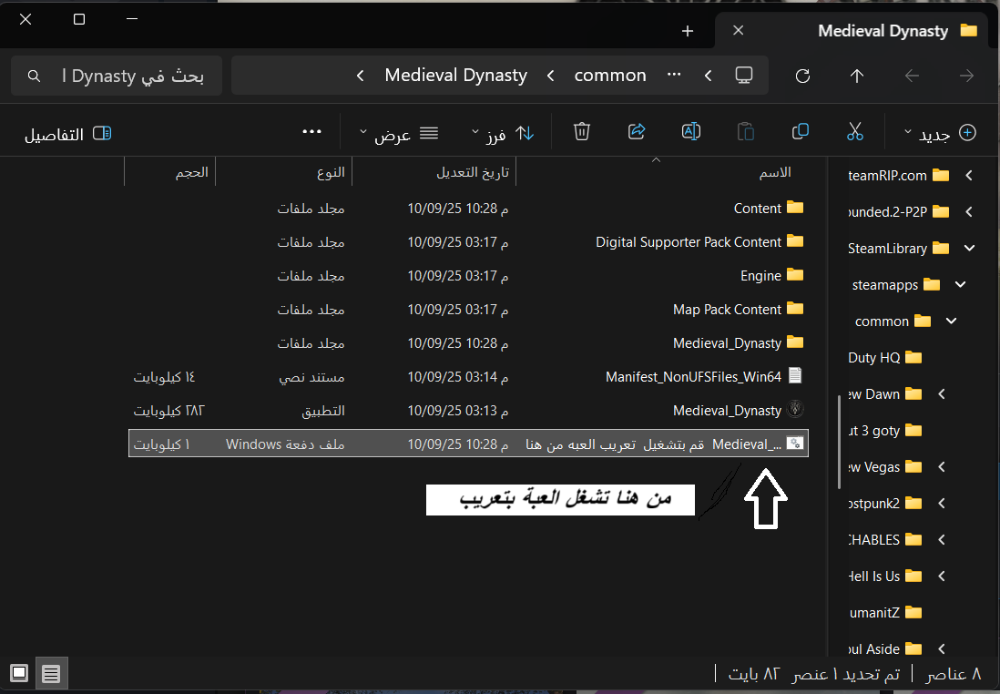
Task: Close the Medieval Dynasty tab
Action: click(738, 31)
